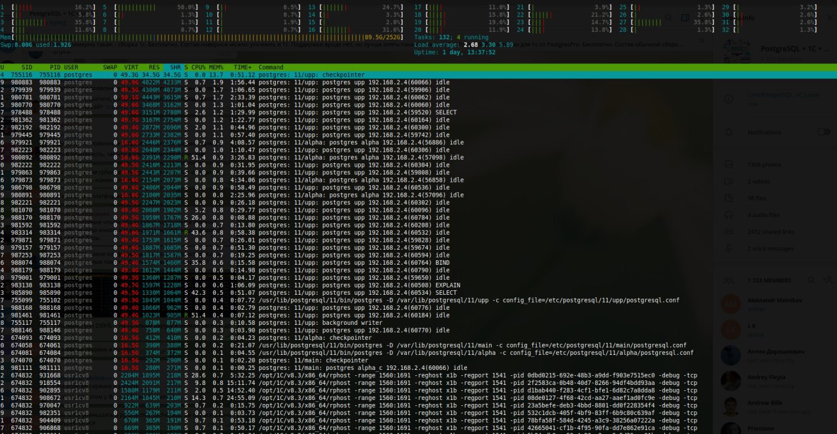This screenshot has height=434, width=837.
Task: Sort htop by the USER column header
Action: (x=71, y=67)
